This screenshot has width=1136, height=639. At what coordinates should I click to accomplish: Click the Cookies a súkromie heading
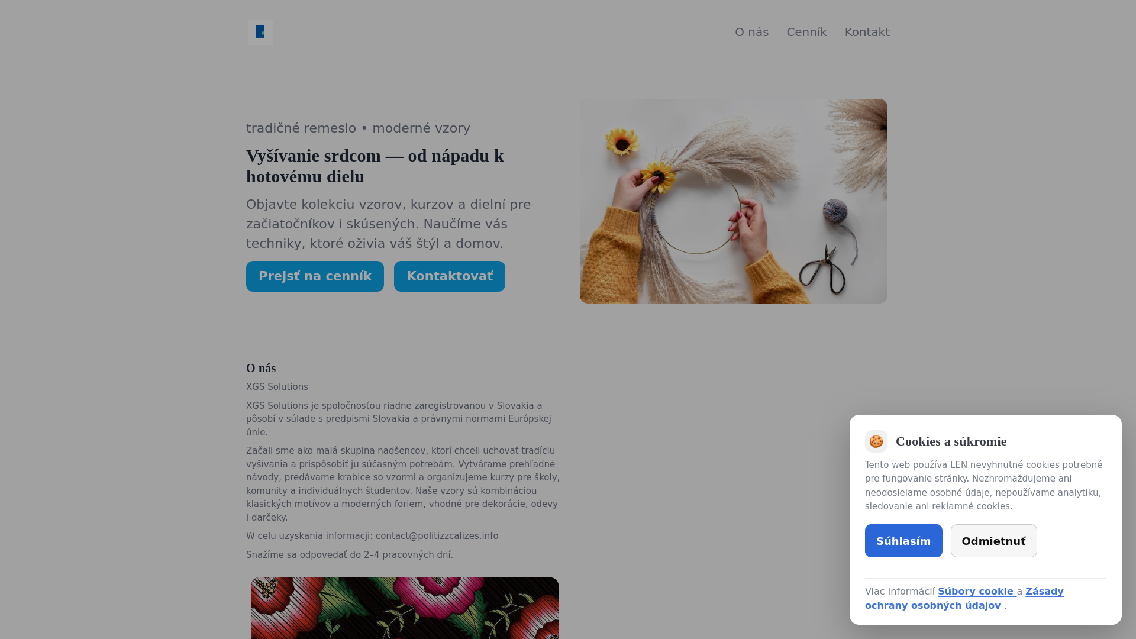click(x=951, y=441)
